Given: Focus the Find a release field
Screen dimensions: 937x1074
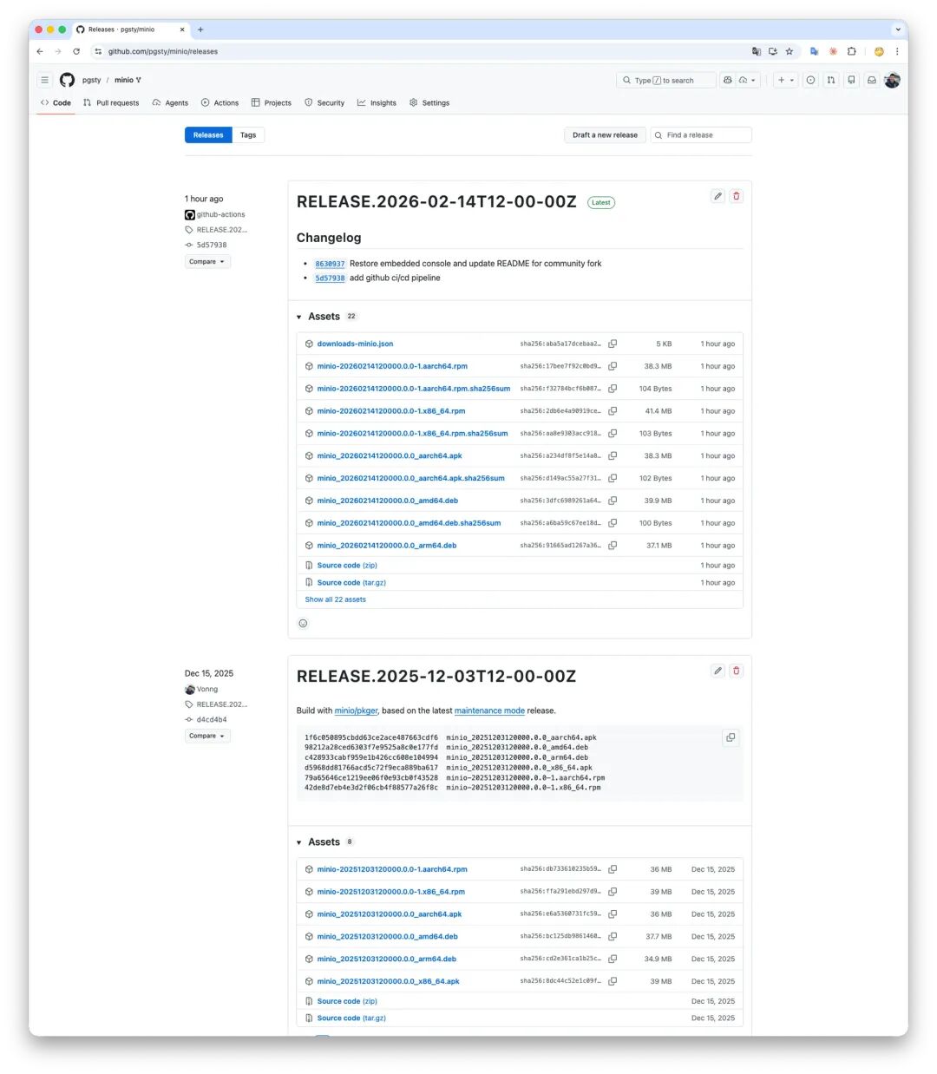Looking at the screenshot, I should pyautogui.click(x=701, y=135).
